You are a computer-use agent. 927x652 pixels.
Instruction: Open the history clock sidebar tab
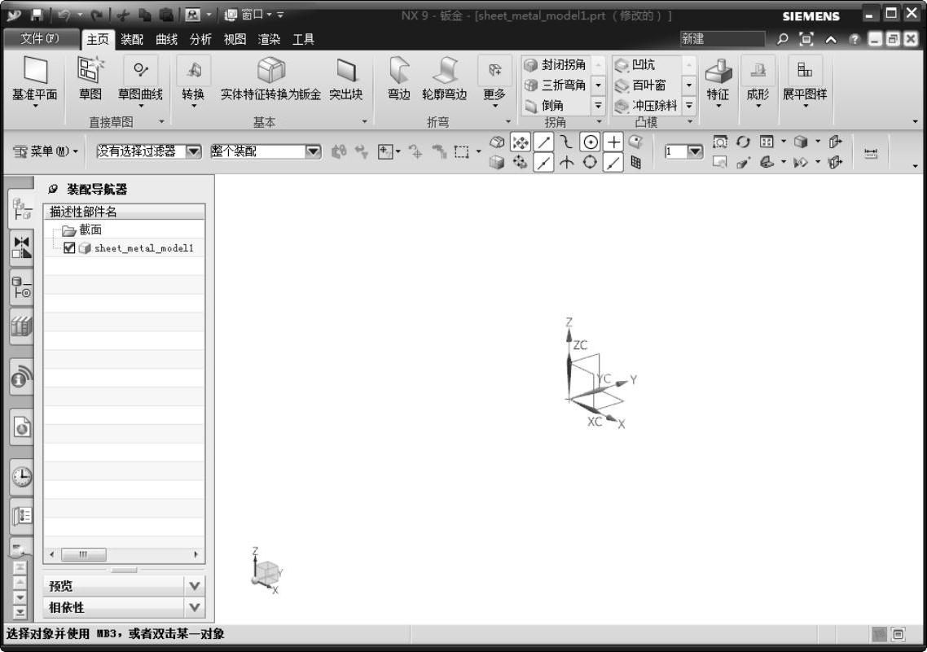[x=22, y=476]
